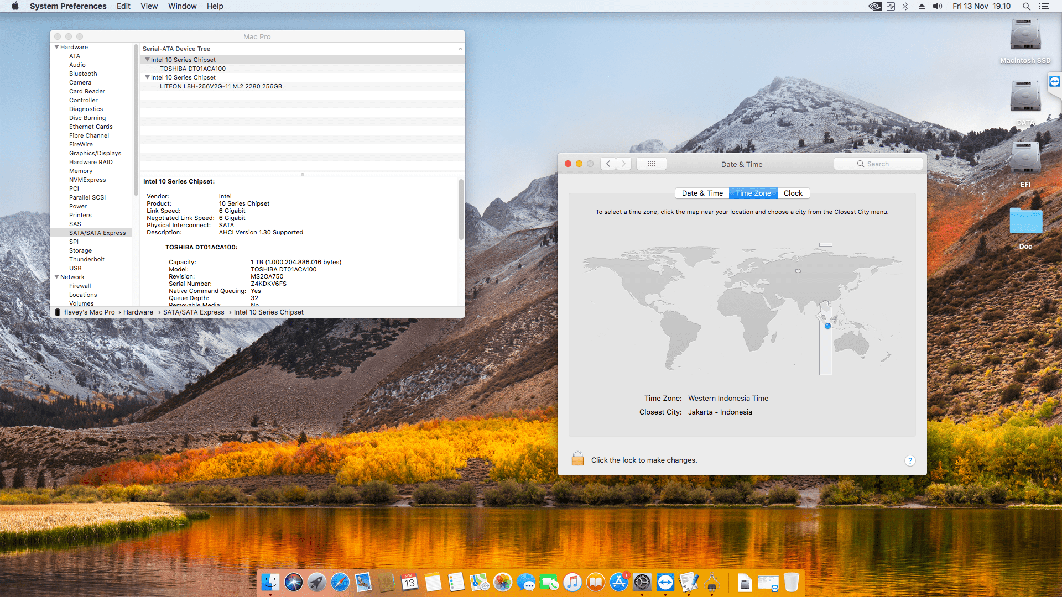Image resolution: width=1062 pixels, height=597 pixels.
Task: Click the Search field in Date & Time
Action: pos(878,164)
